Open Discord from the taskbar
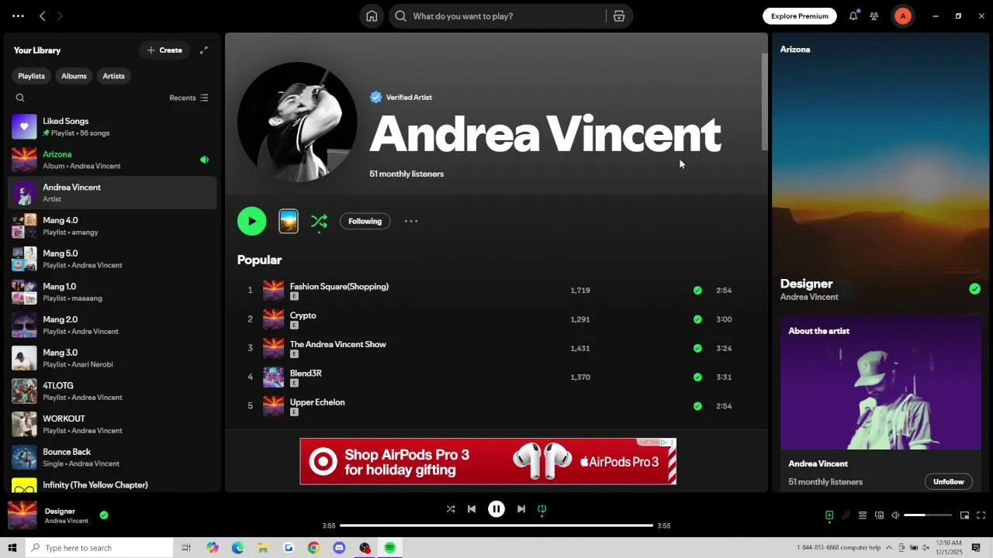The image size is (993, 558). coord(339,548)
